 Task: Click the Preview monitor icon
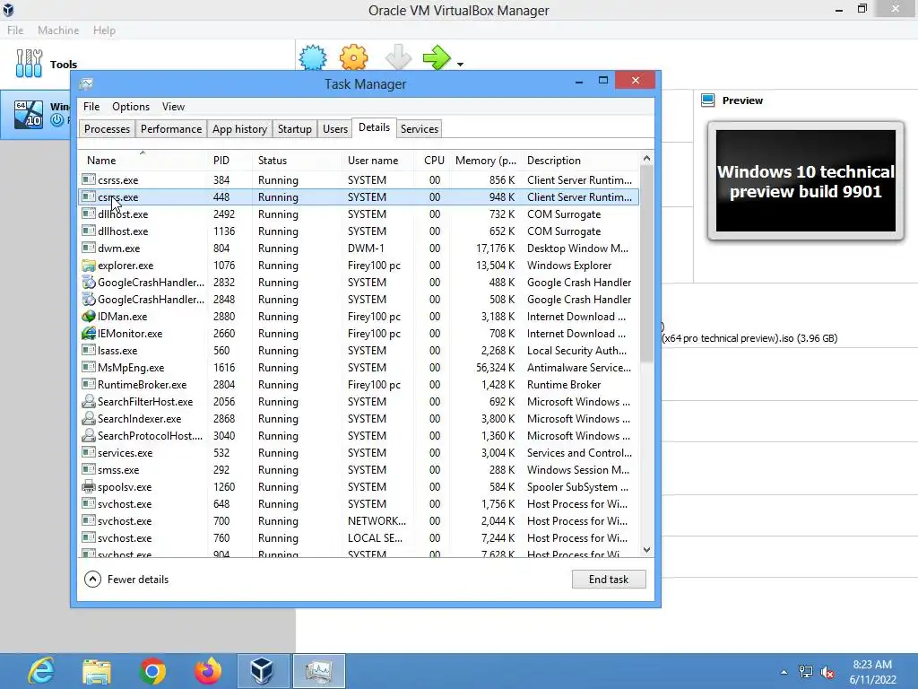(708, 100)
